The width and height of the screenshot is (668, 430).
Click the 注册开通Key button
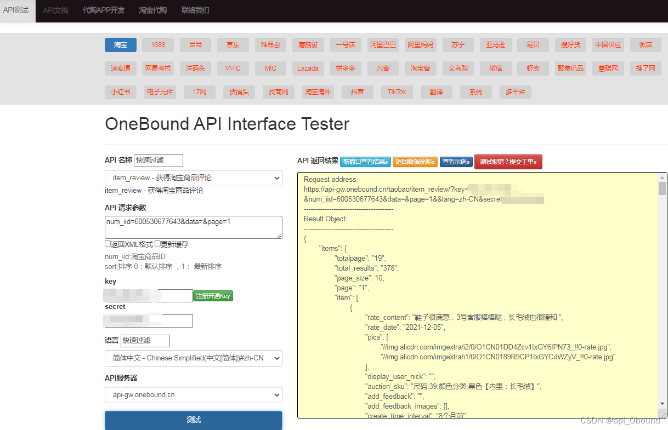tap(213, 296)
